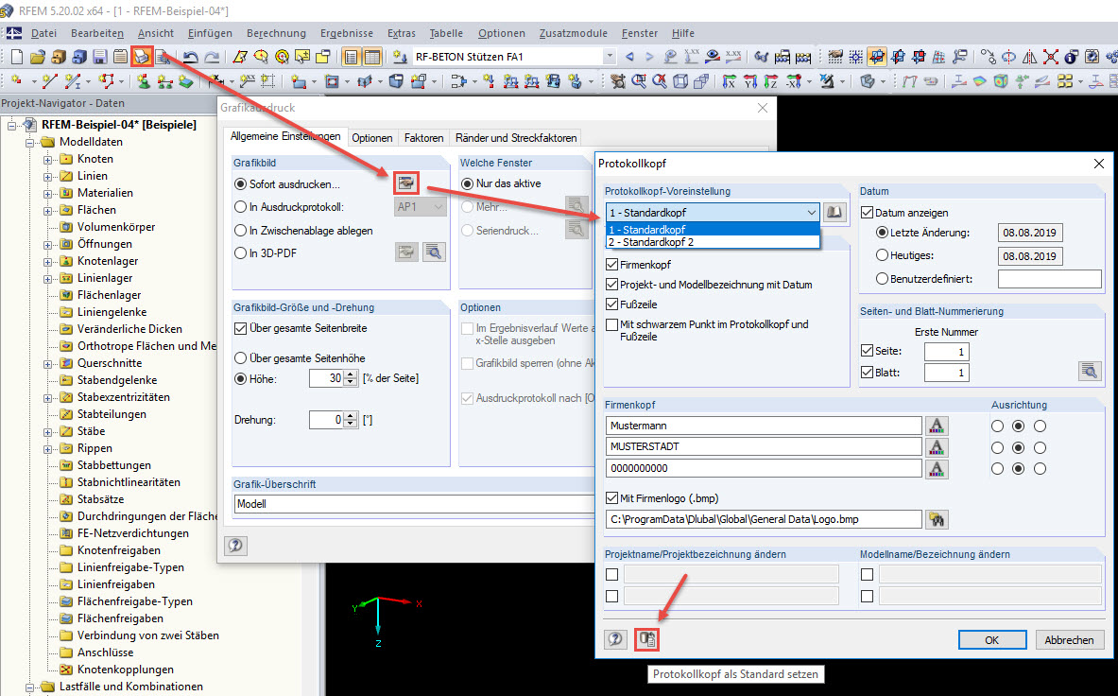Switch to Ränder und Streckfaktoren tab
Screen dimensions: 1118x696
tap(516, 138)
